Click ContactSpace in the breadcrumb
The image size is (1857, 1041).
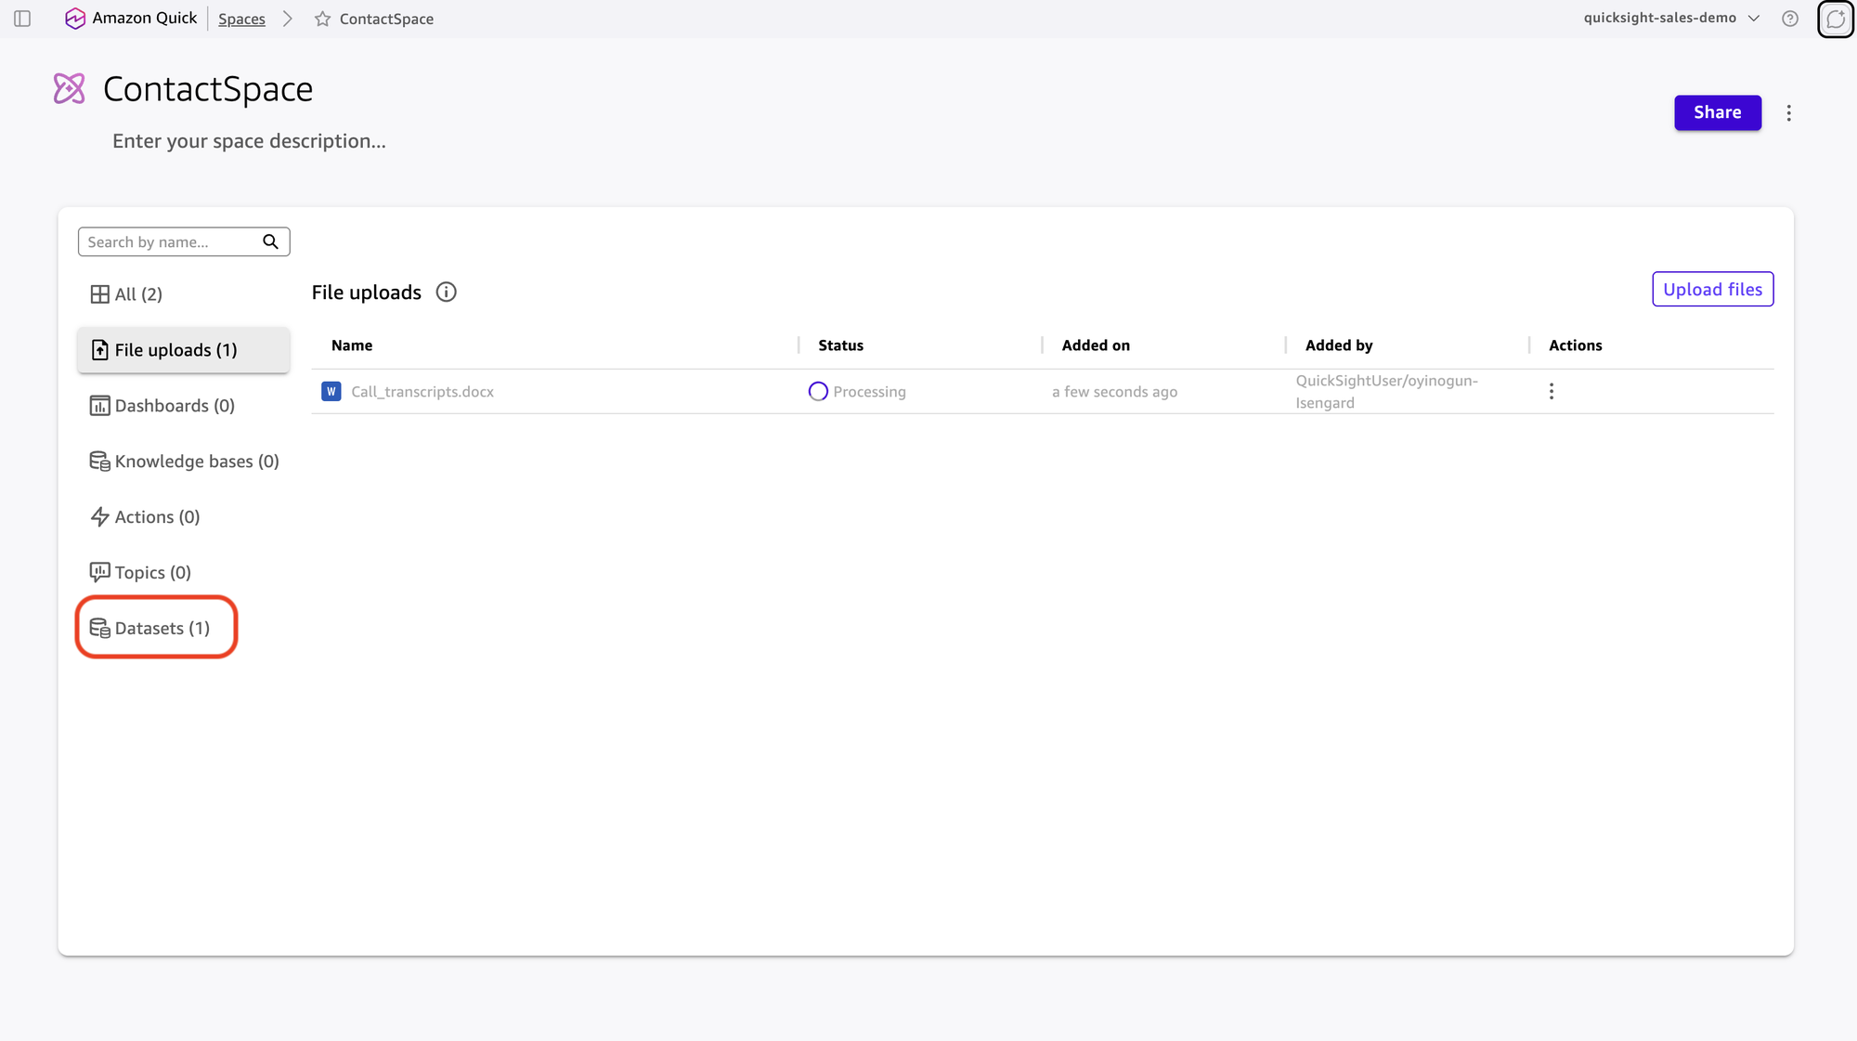(386, 19)
